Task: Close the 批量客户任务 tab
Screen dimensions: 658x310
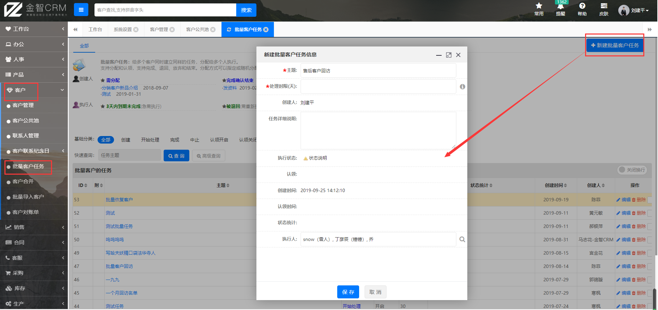Action: click(x=266, y=30)
